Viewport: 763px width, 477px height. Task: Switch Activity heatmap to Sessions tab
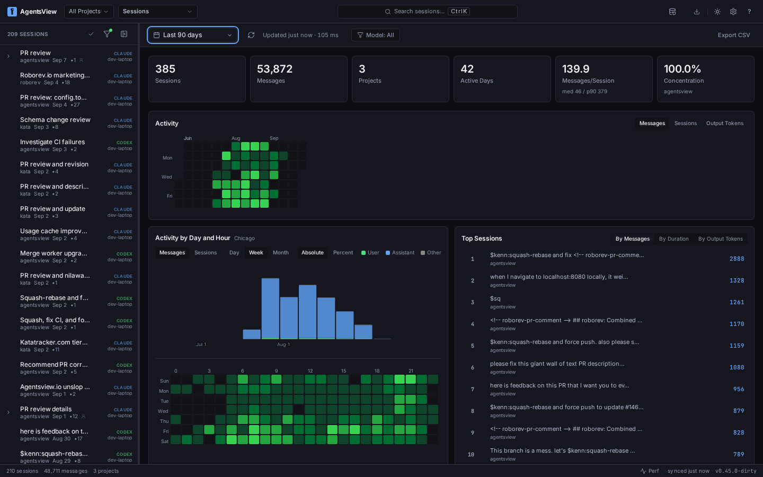coord(686,123)
